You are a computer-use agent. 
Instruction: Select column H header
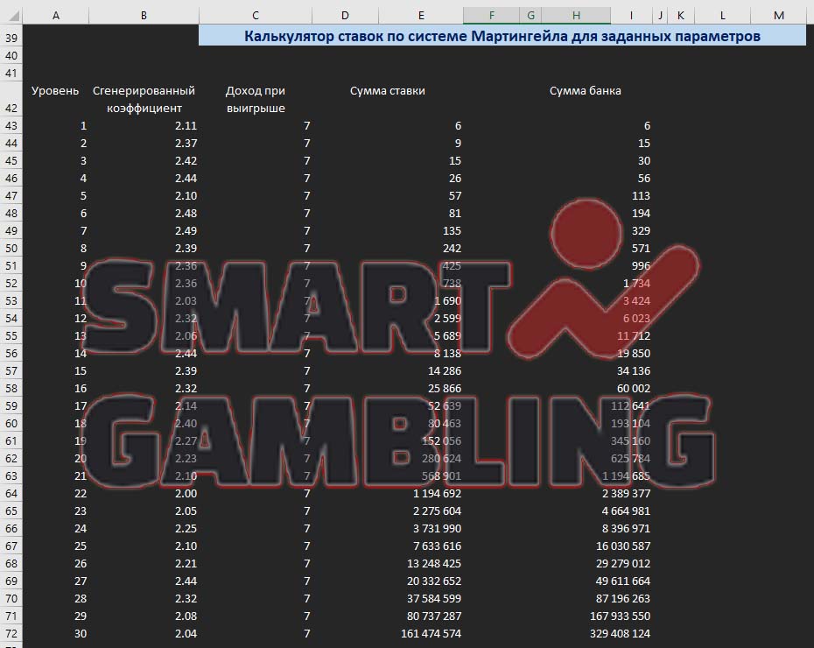(x=576, y=16)
